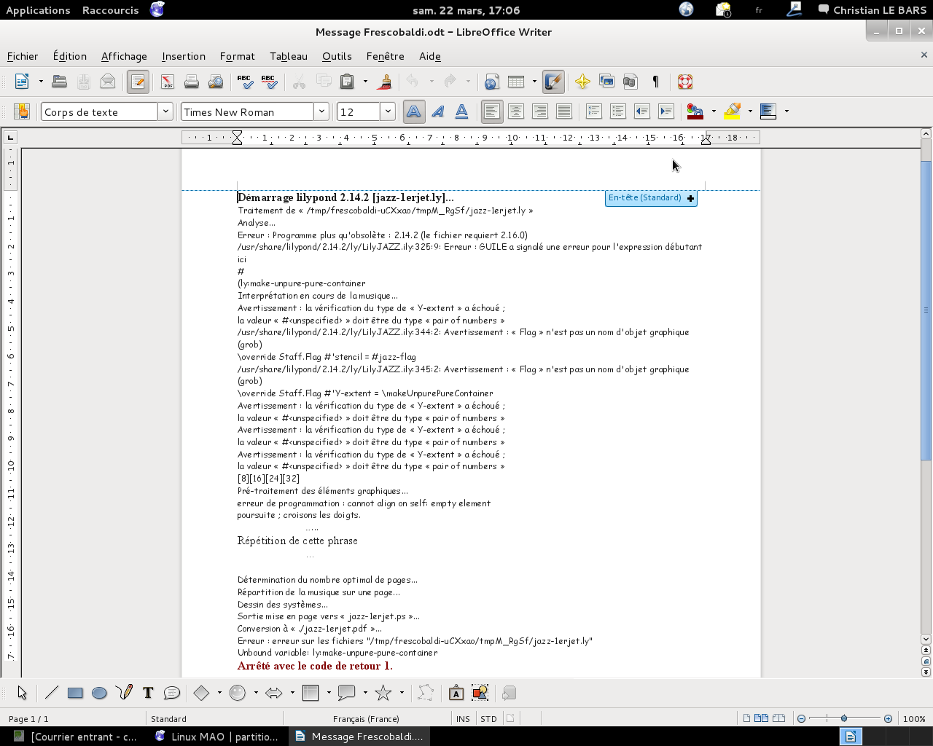This screenshot has width=933, height=746.
Task: Click the Français (France) language status
Action: [x=366, y=718]
